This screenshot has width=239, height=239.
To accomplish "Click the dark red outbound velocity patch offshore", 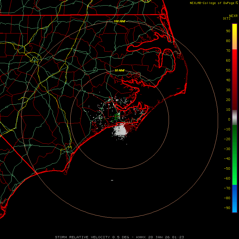I will [128, 128].
